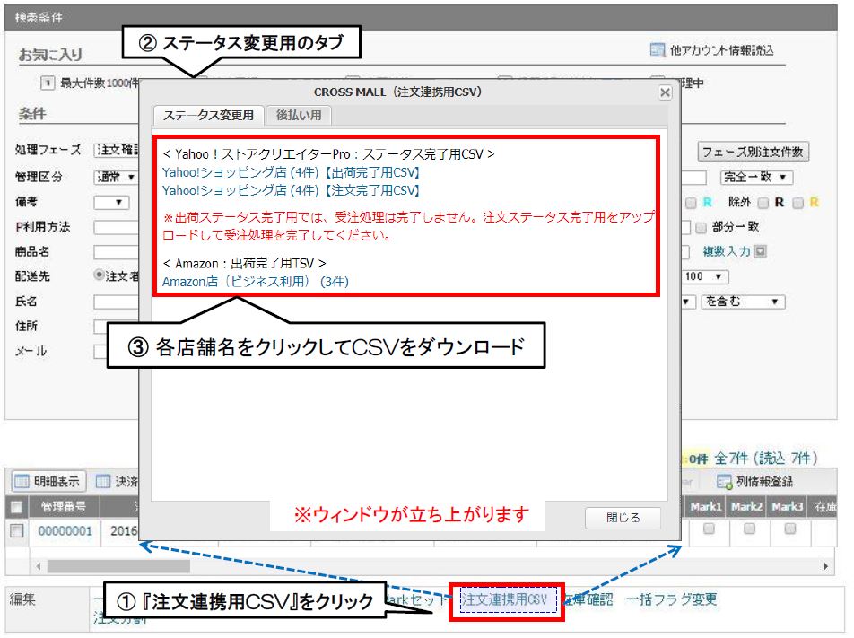Open the を含む dropdown
This screenshot has width=854, height=638.
click(743, 302)
